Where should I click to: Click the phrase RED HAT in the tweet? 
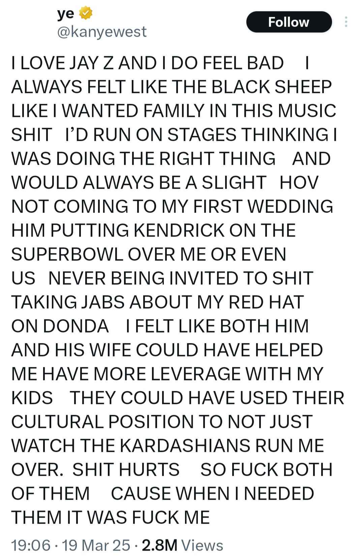tap(266, 302)
